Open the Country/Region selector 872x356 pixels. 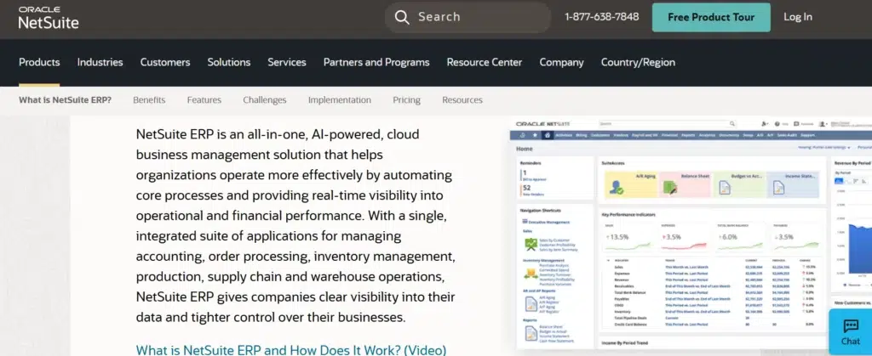pos(638,62)
